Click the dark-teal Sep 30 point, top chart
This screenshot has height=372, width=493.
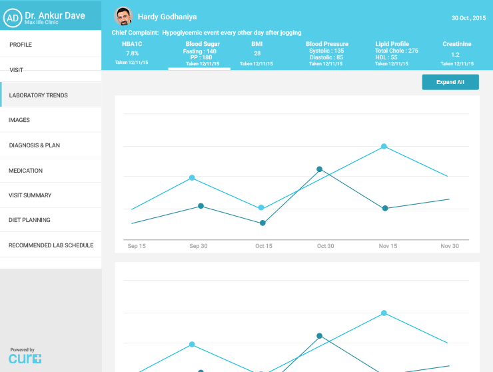[201, 206]
